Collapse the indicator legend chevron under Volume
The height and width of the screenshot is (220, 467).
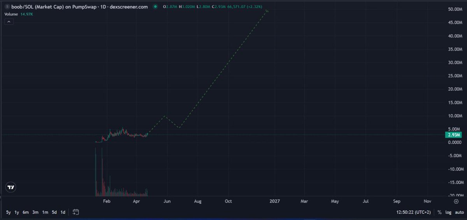[9, 22]
